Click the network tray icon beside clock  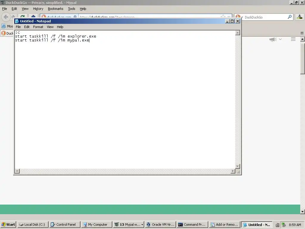pyautogui.click(x=284, y=225)
